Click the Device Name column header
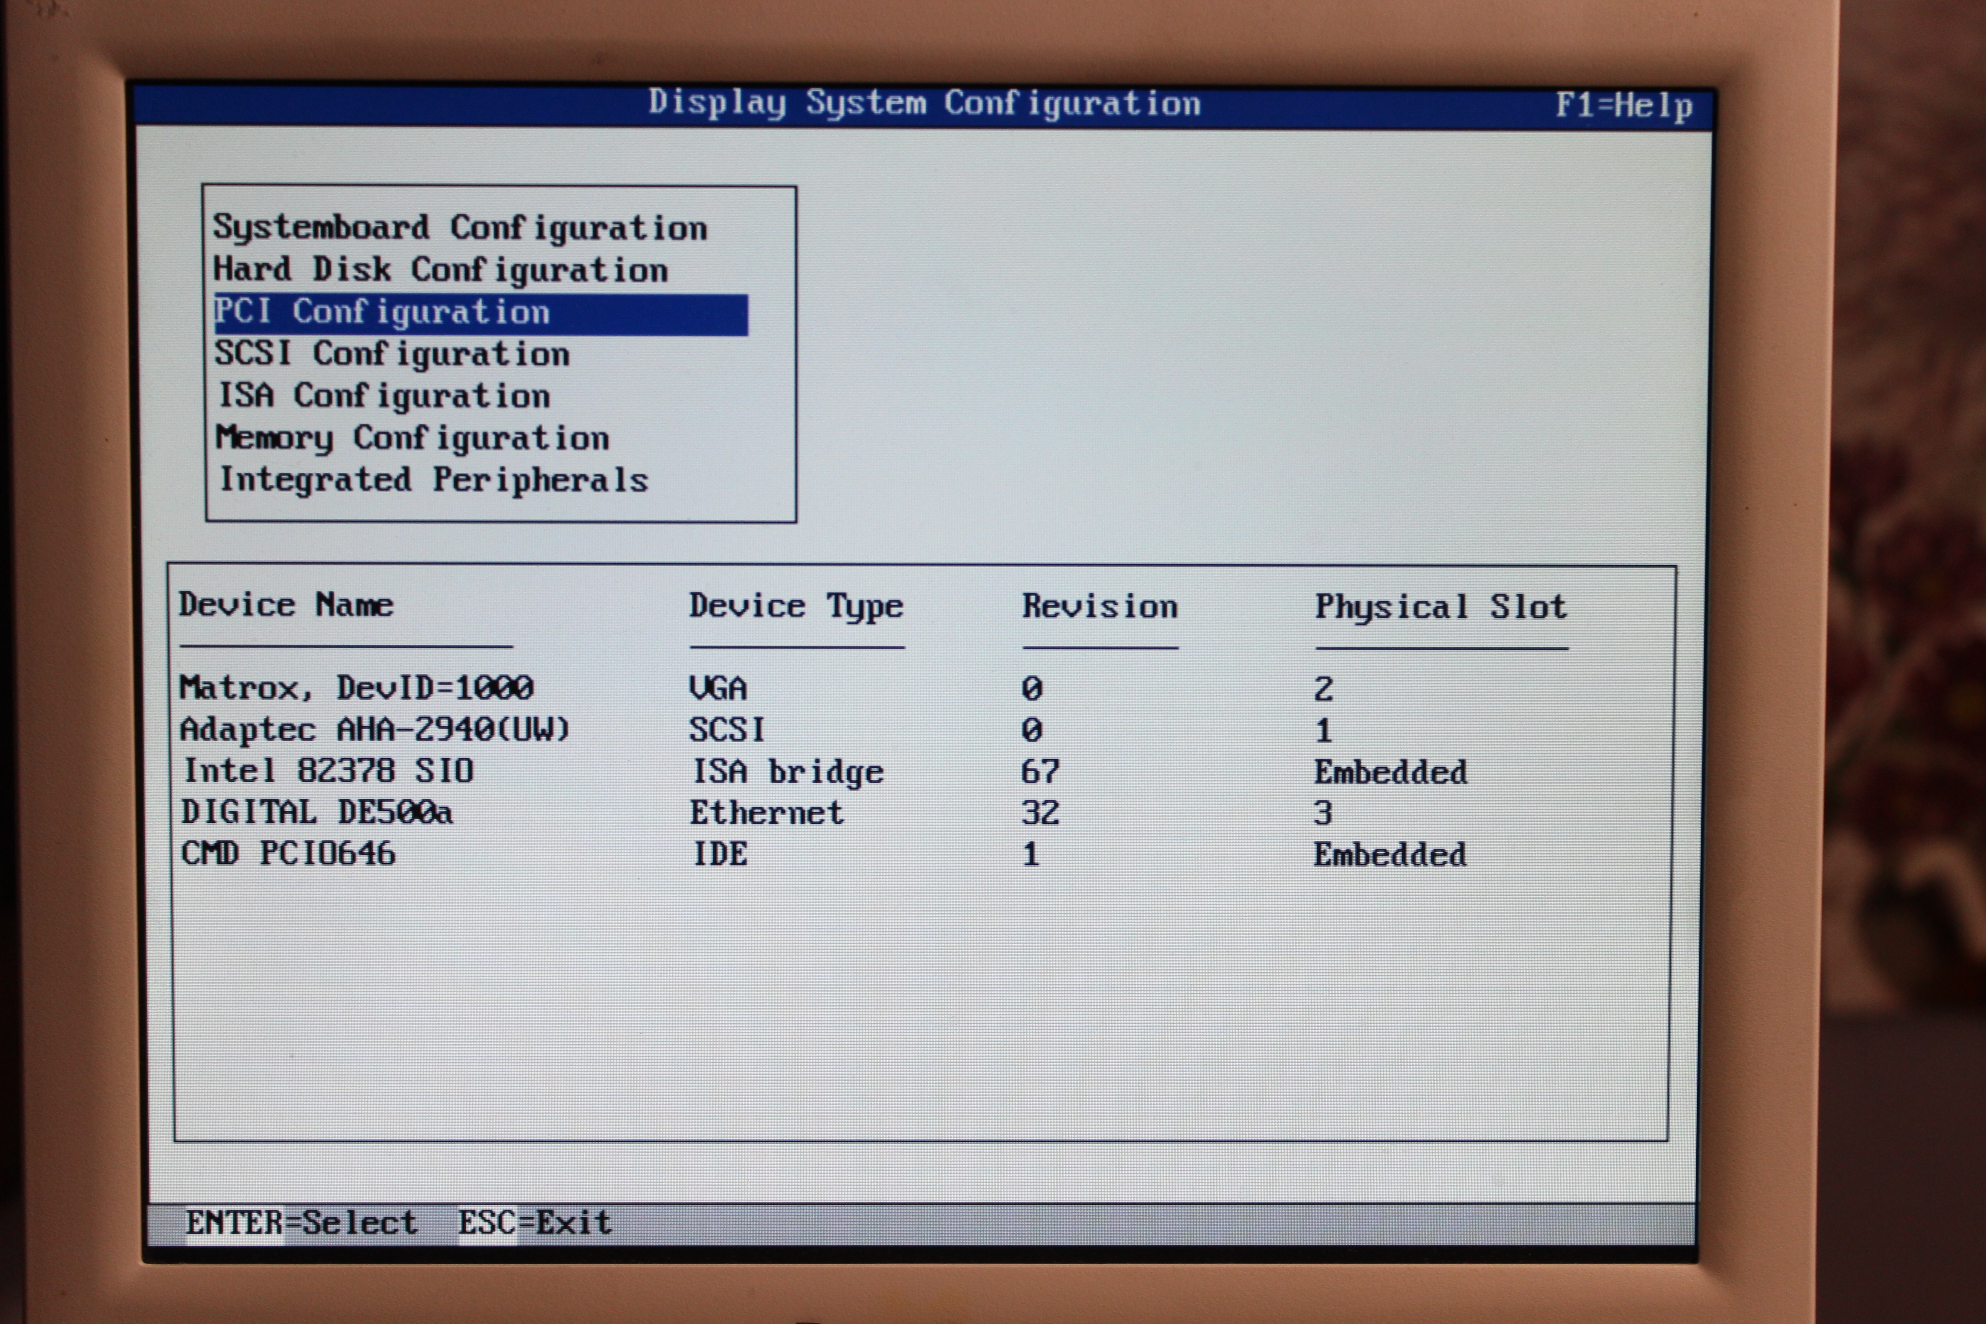This screenshot has width=1986, height=1324. 286,605
